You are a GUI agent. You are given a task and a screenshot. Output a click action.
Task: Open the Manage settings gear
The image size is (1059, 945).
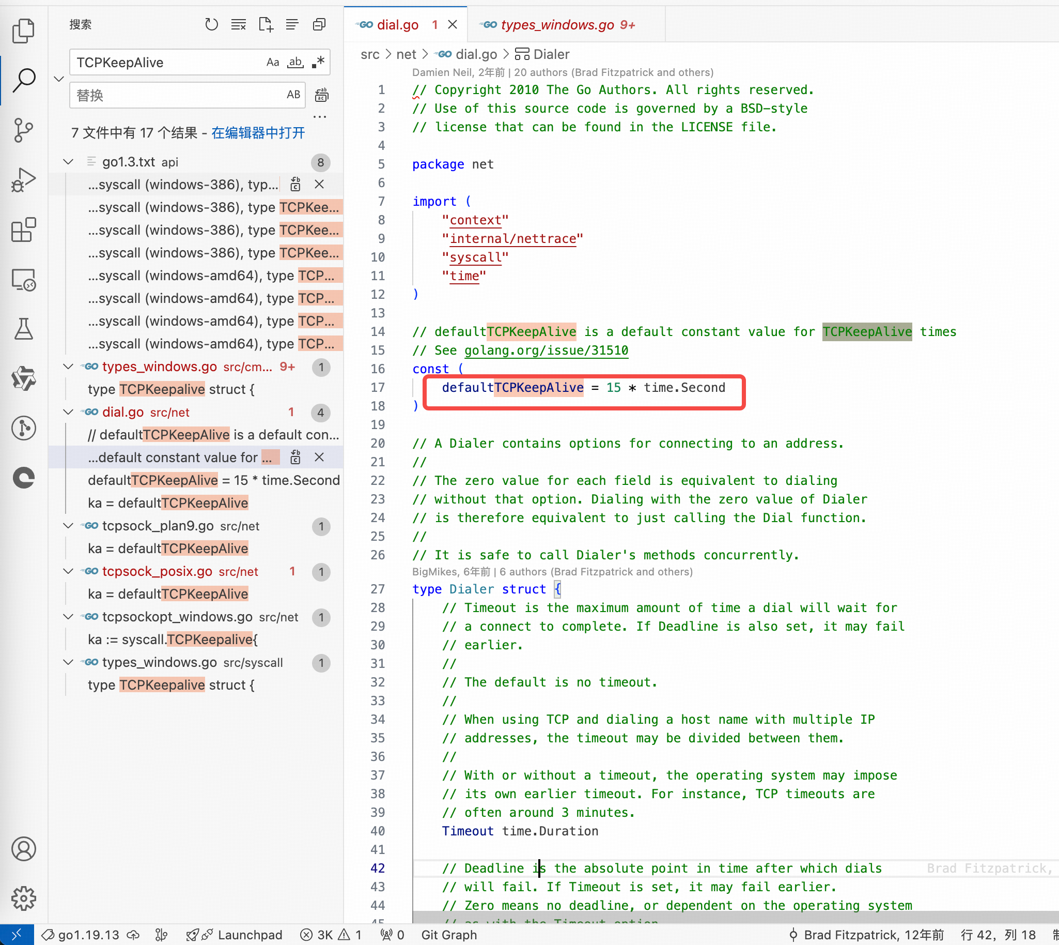pyautogui.click(x=23, y=898)
